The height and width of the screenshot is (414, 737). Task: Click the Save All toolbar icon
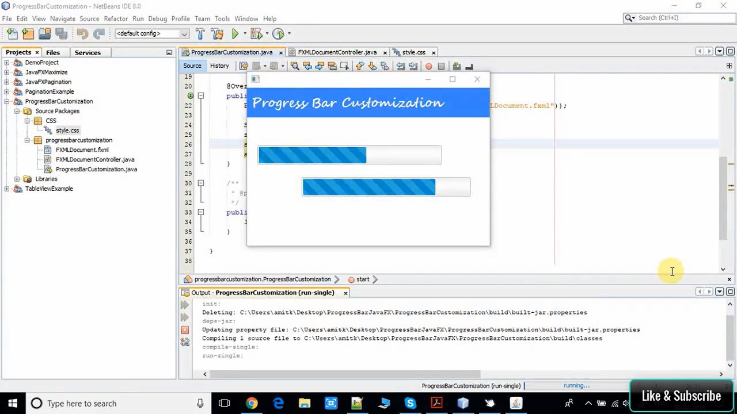tap(61, 34)
